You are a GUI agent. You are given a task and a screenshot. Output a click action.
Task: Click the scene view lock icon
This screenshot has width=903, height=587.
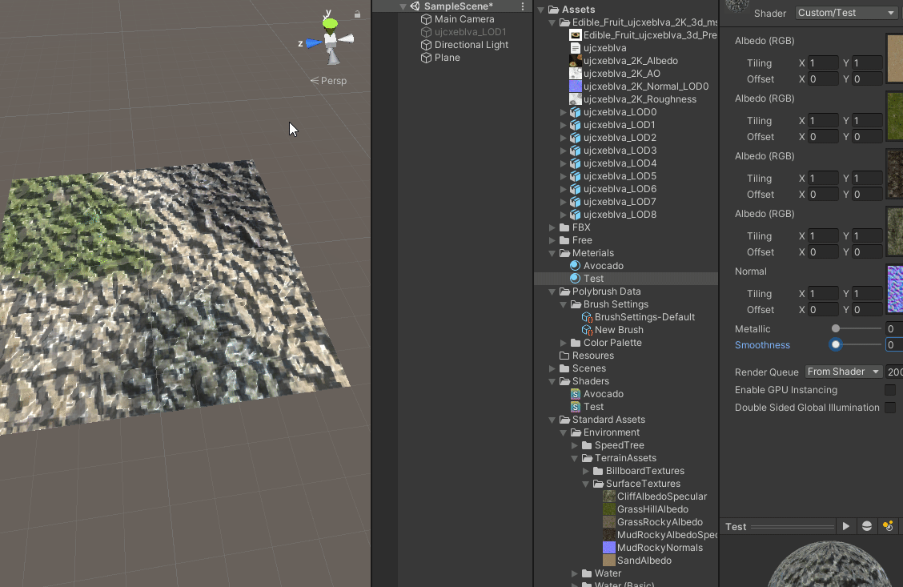[x=357, y=14]
